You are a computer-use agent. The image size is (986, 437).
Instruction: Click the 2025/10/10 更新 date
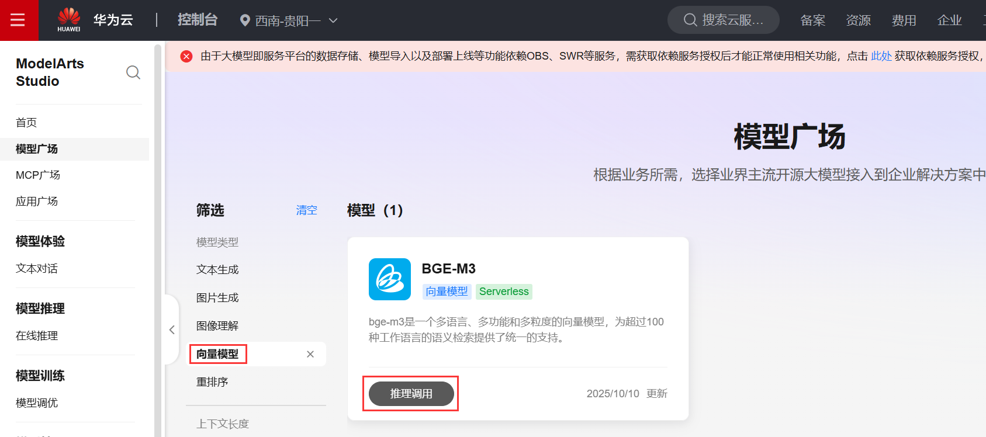pos(627,394)
